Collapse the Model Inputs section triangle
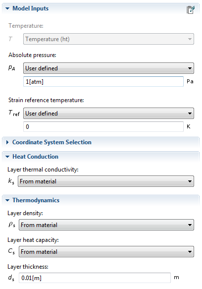202x289 pixels. (x=7, y=8)
